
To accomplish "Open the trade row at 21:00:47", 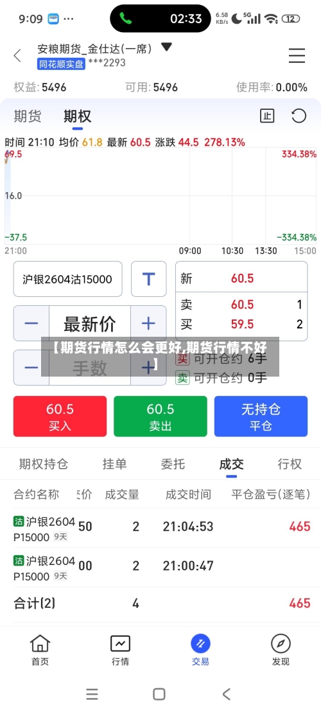I will click(x=160, y=567).
